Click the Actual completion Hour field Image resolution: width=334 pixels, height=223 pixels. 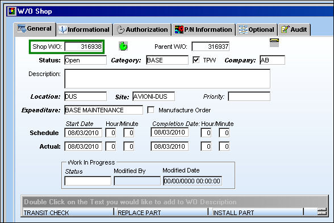click(x=206, y=146)
